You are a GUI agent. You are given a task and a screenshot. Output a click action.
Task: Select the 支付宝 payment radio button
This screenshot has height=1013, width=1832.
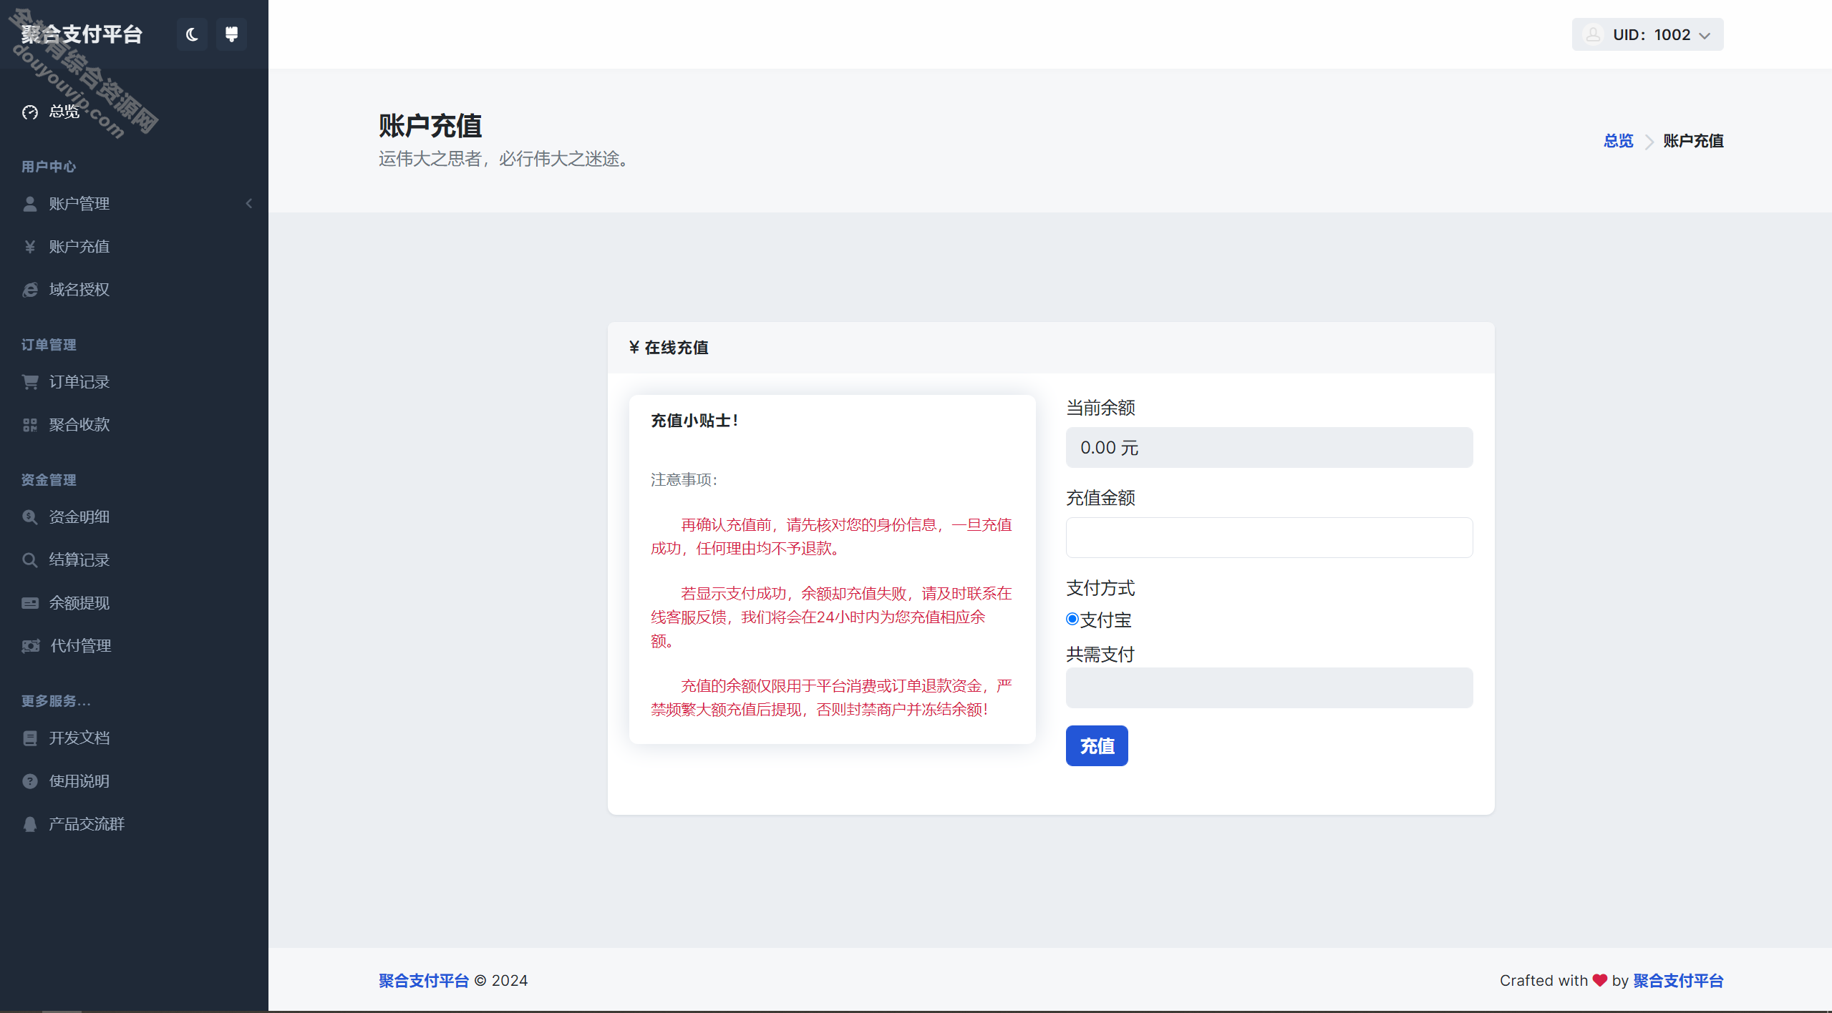(1072, 619)
